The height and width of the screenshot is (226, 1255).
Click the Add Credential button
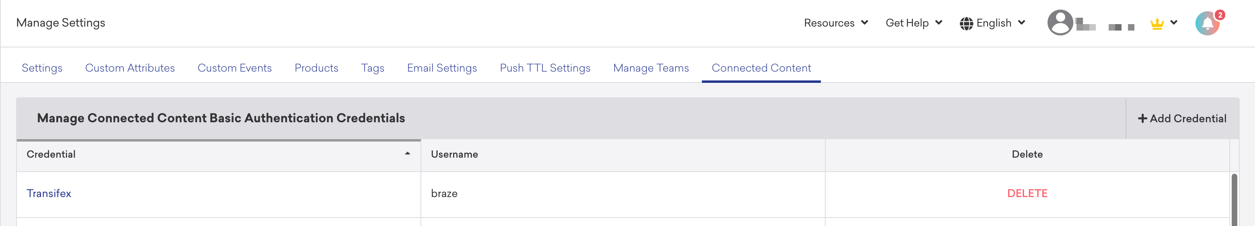point(1182,118)
